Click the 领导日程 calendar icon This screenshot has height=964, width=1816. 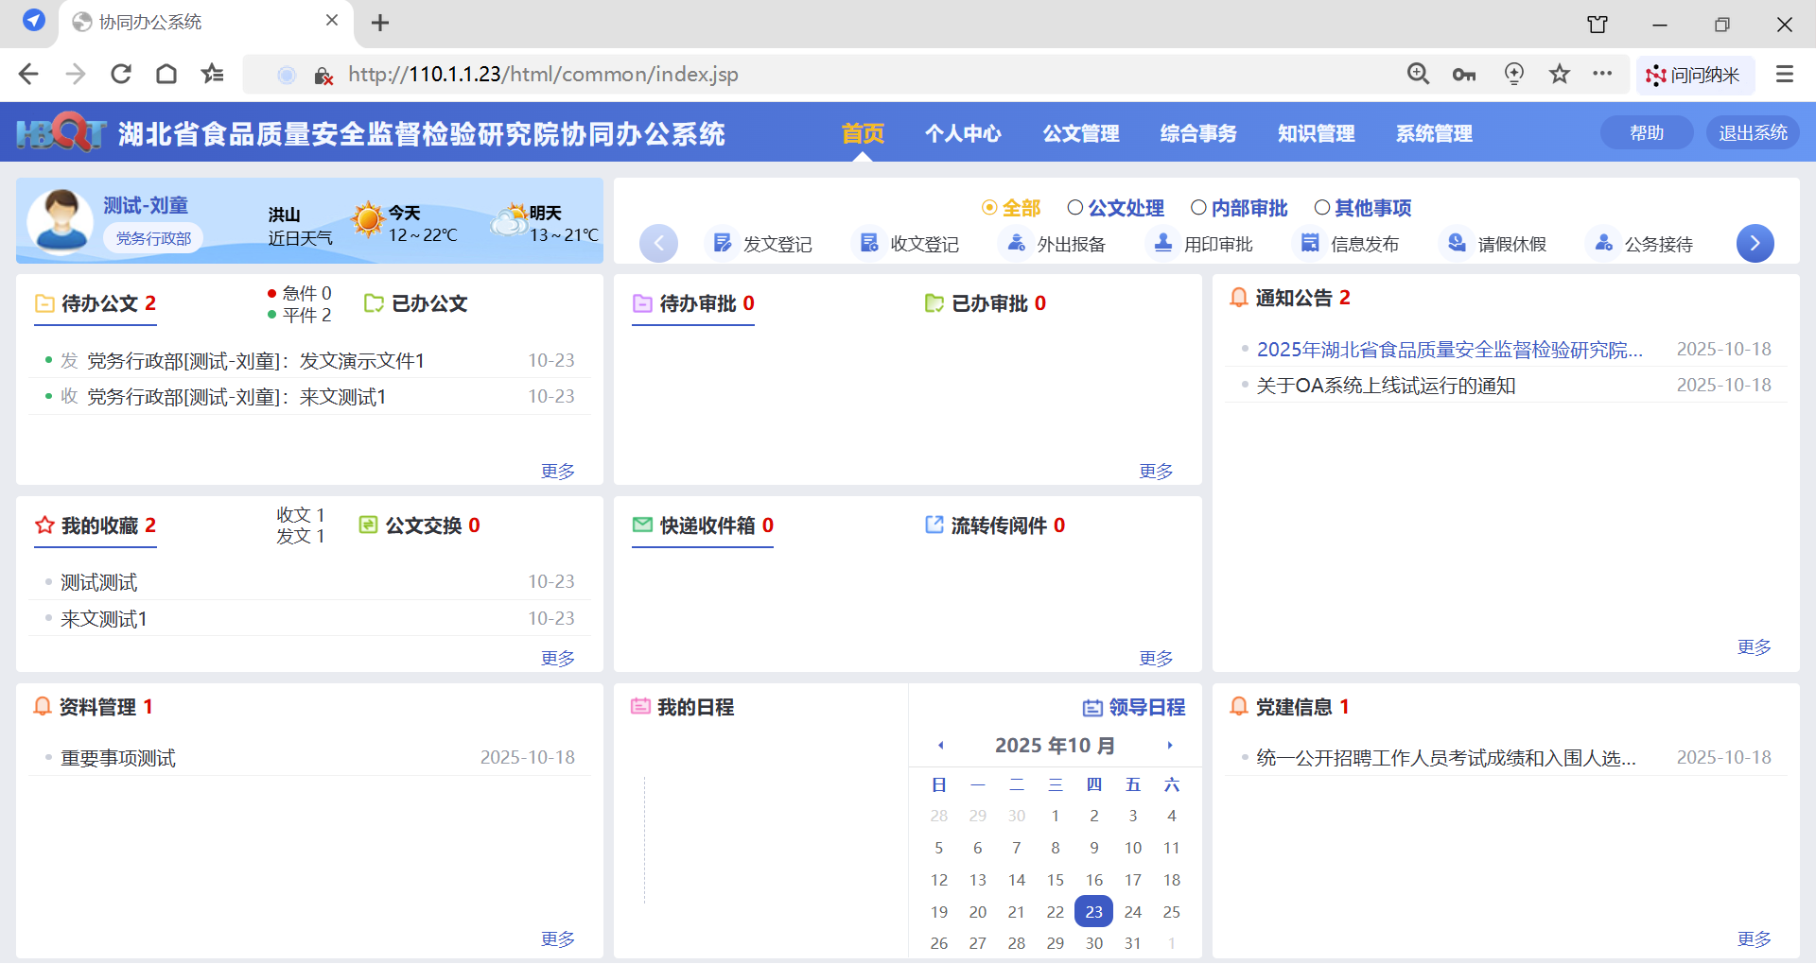click(x=1092, y=708)
